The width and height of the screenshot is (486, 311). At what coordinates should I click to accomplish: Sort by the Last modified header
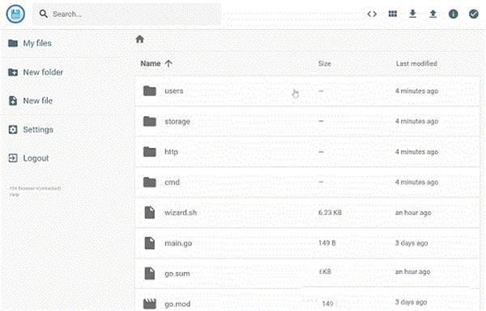coord(416,63)
